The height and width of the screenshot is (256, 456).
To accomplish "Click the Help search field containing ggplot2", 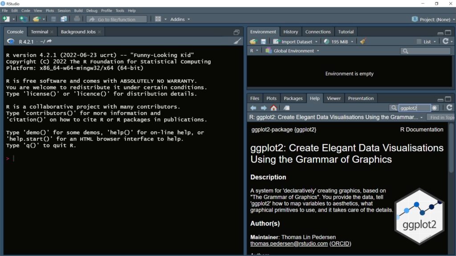I will (x=414, y=108).
